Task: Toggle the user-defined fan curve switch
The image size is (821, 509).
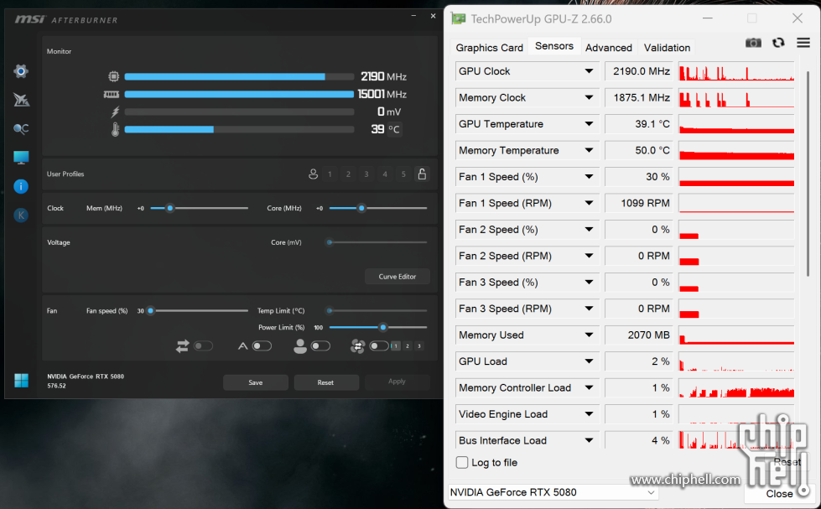Action: coord(320,345)
